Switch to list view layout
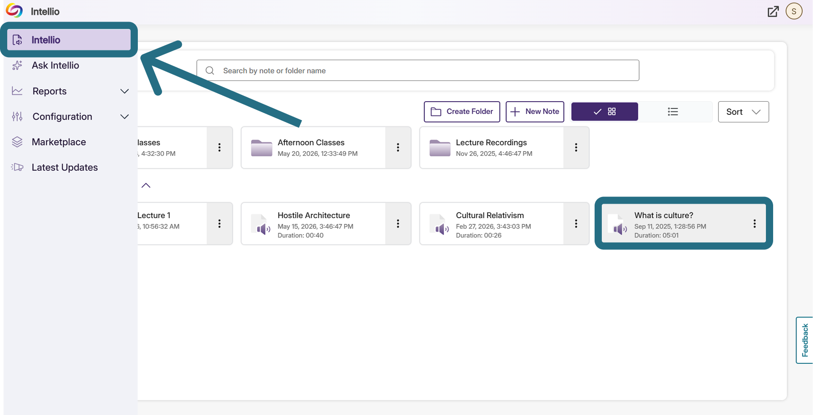This screenshot has height=415, width=813. (x=673, y=112)
